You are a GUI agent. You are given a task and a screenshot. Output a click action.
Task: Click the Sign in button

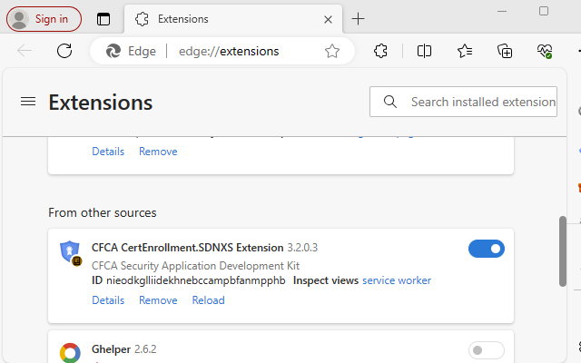click(43, 19)
